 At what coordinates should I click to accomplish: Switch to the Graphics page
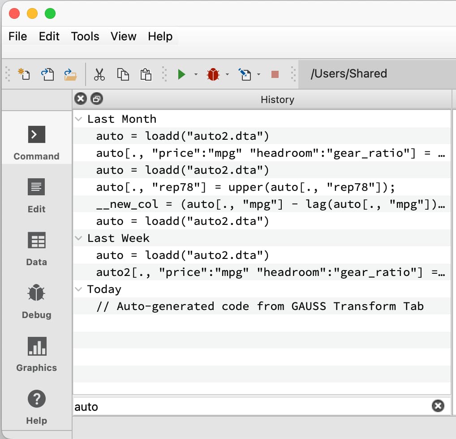pos(36,353)
